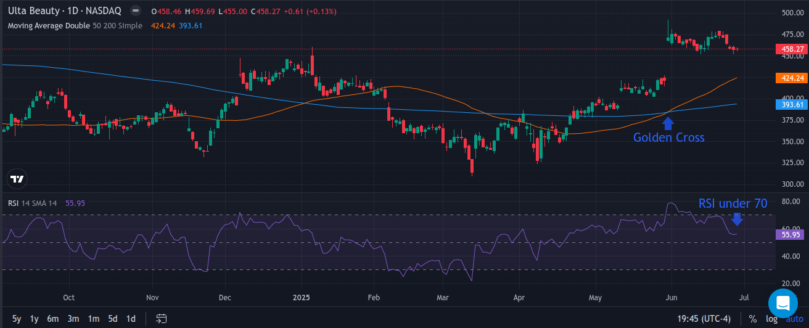Click the legend 393.61 moving average value
The height and width of the screenshot is (328, 809).
[191, 25]
